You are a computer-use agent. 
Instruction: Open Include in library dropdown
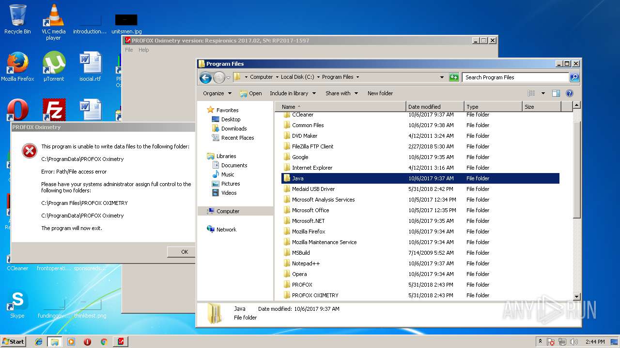(x=293, y=93)
